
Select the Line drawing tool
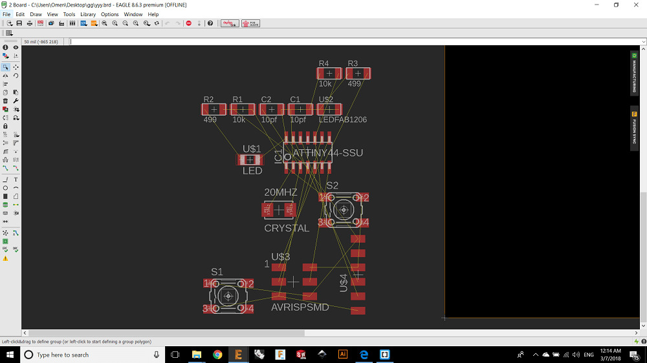click(x=5, y=180)
